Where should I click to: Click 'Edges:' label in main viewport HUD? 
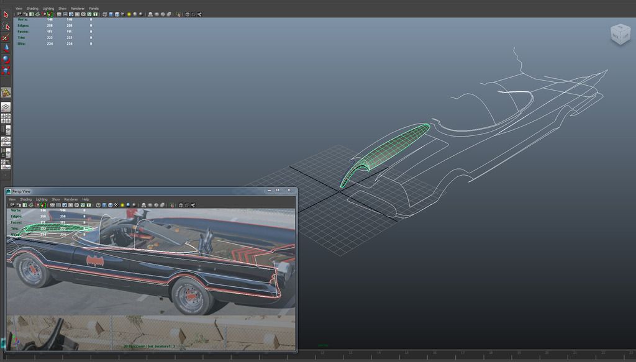(x=23, y=25)
